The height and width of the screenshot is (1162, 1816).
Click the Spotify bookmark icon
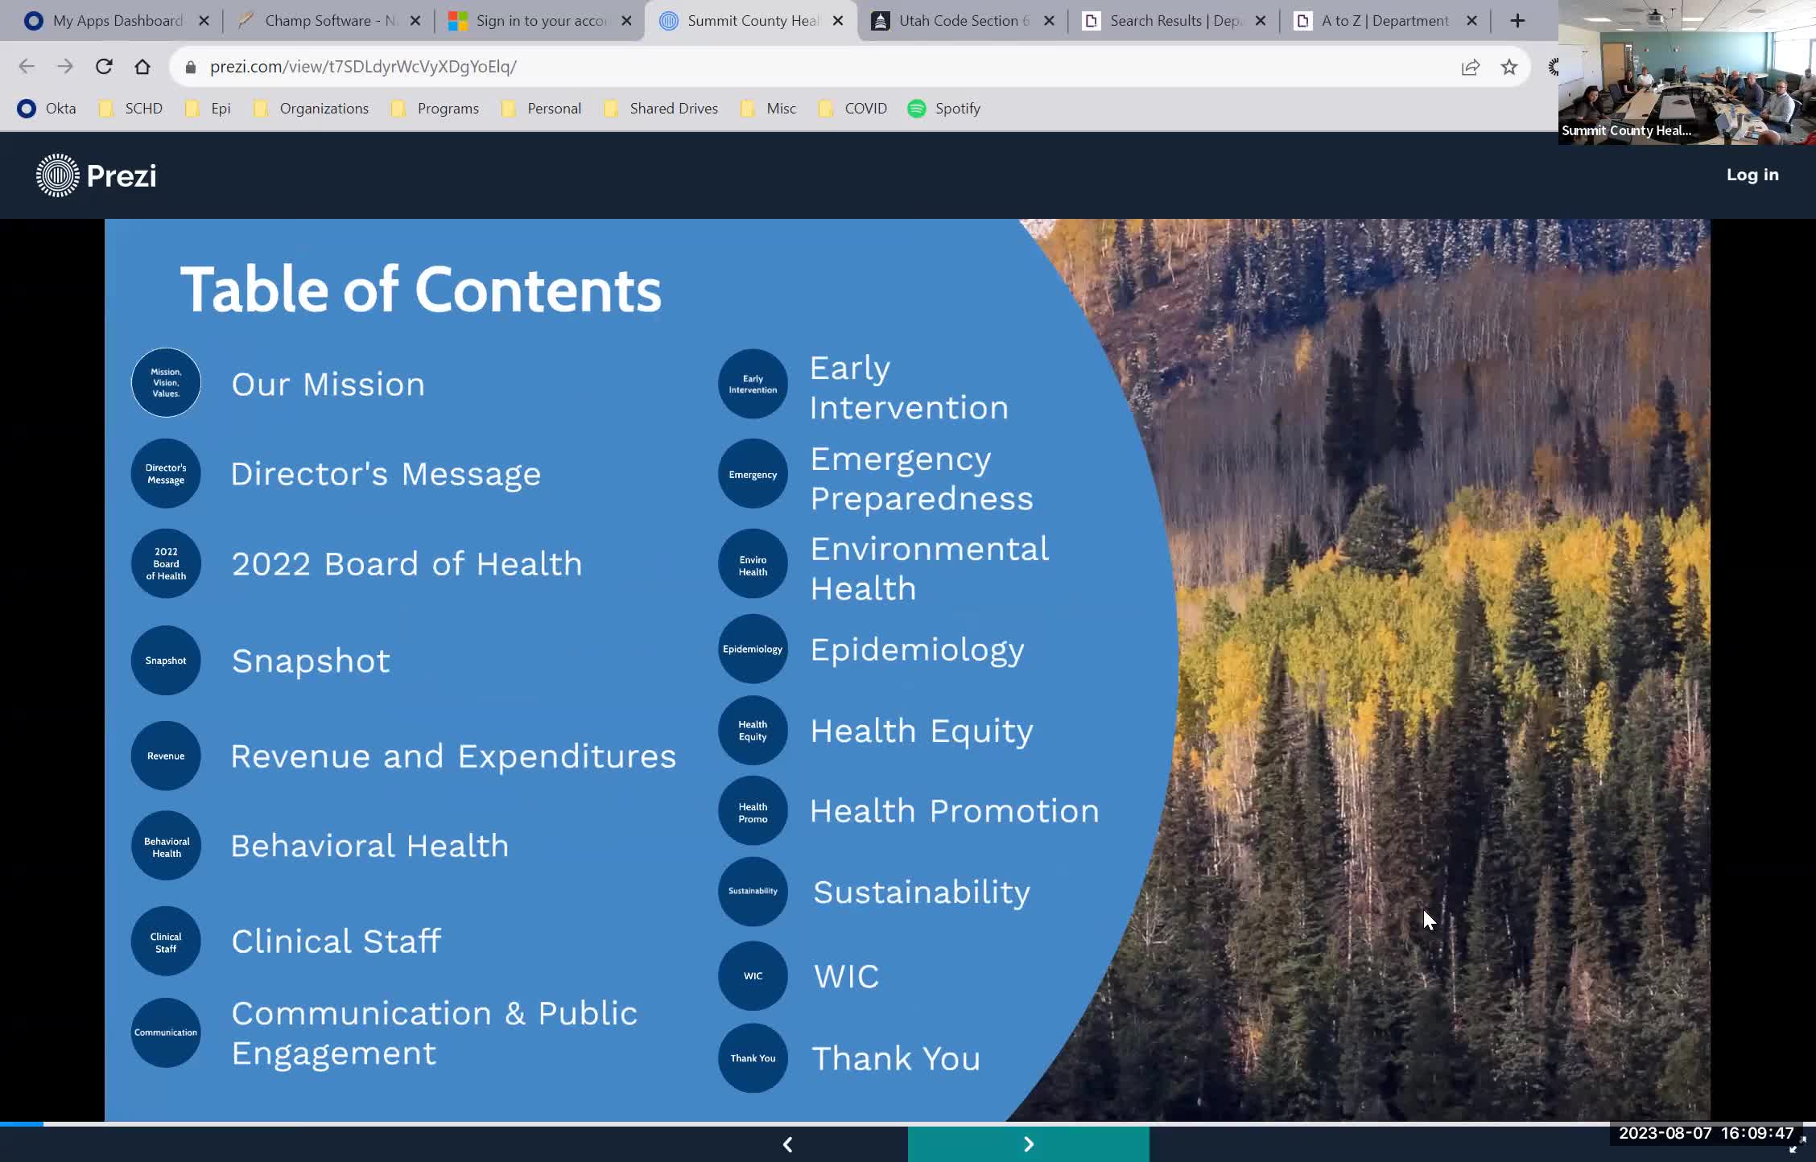917,108
